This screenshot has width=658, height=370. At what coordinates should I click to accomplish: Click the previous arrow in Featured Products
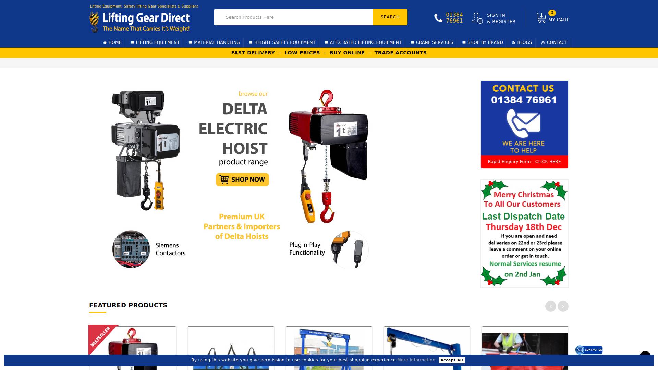[x=550, y=306]
